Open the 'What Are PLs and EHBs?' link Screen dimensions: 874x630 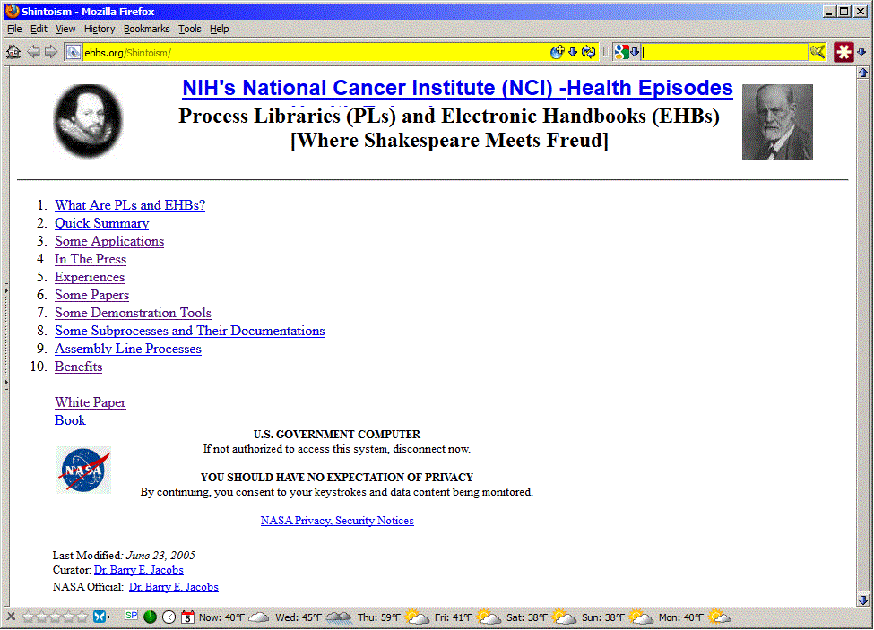tap(130, 205)
